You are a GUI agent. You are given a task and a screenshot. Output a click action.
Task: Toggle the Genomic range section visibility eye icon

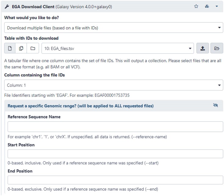point(215,105)
